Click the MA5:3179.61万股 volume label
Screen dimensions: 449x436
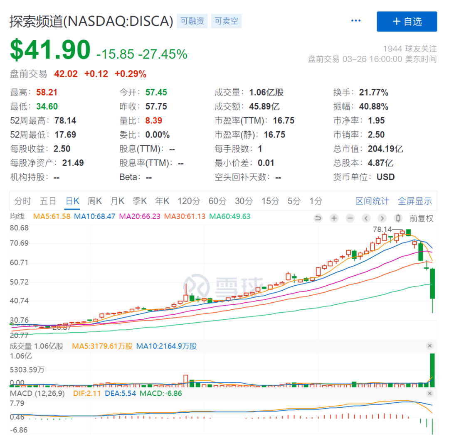coord(102,346)
